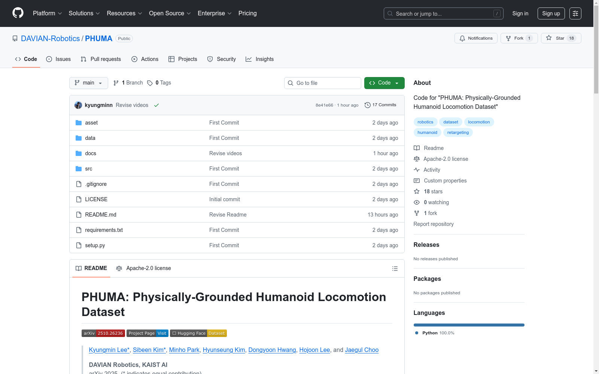This screenshot has width=599, height=374.
Task: Open the GitHub home logo
Action: tap(18, 13)
